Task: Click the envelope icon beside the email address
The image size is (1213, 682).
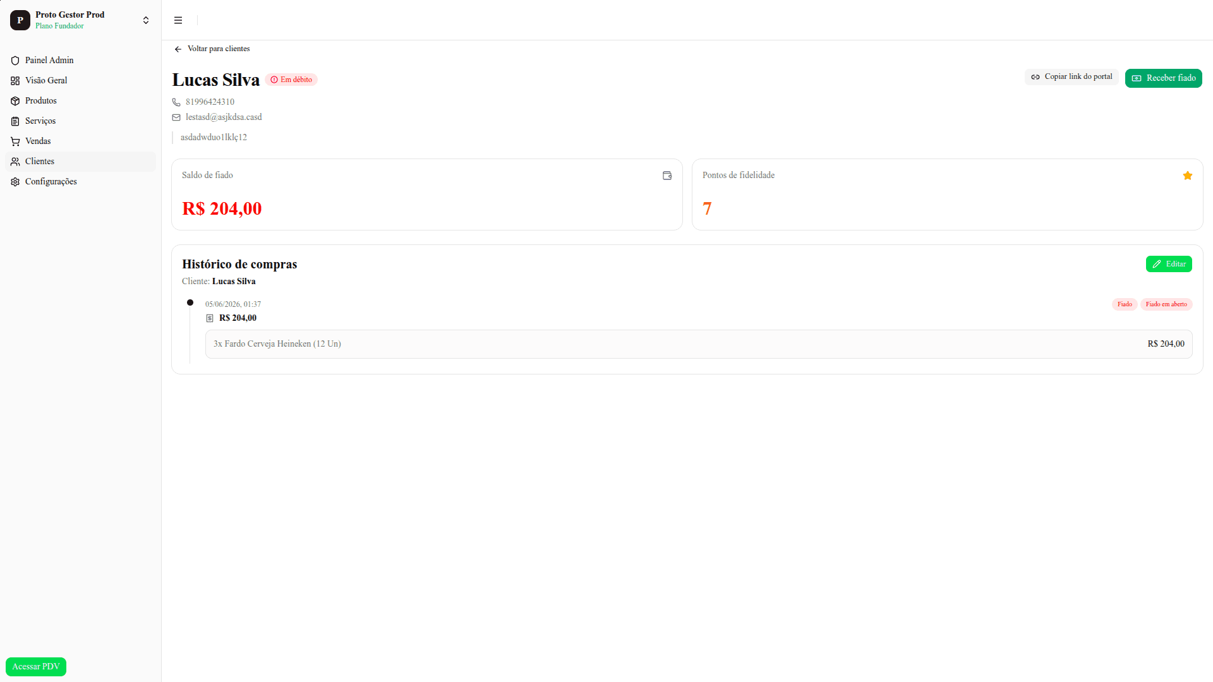Action: point(176,117)
